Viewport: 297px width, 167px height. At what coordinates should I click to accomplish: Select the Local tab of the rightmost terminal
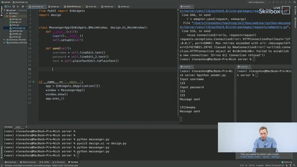point(244,67)
